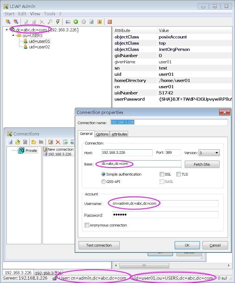The width and height of the screenshot is (235, 283).
Task: Click the disabled SASL checkbox
Action: tap(162, 182)
